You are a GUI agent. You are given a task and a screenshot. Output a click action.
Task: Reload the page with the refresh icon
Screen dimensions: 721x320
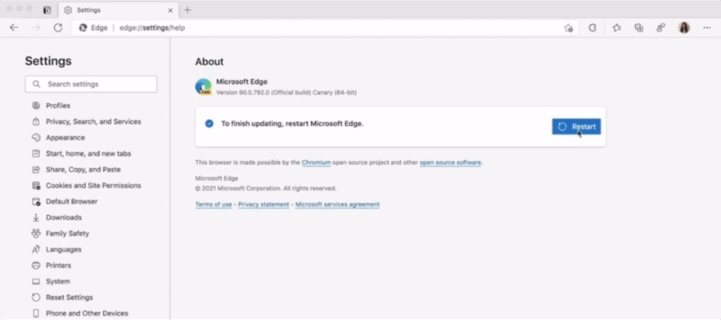(x=58, y=28)
